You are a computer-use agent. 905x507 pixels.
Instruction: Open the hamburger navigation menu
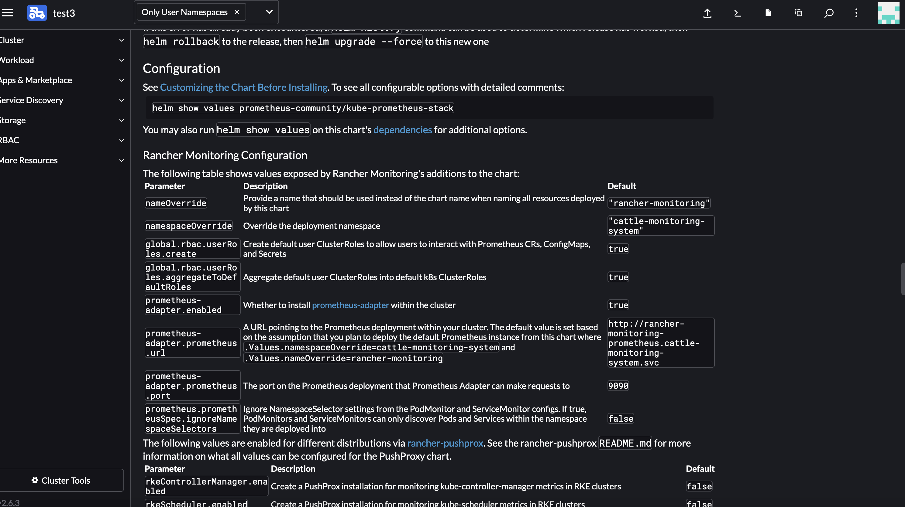pyautogui.click(x=7, y=13)
